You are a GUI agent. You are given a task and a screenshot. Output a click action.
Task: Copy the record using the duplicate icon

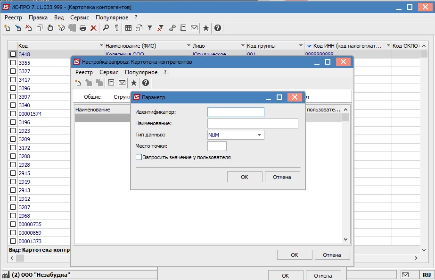click(40, 28)
